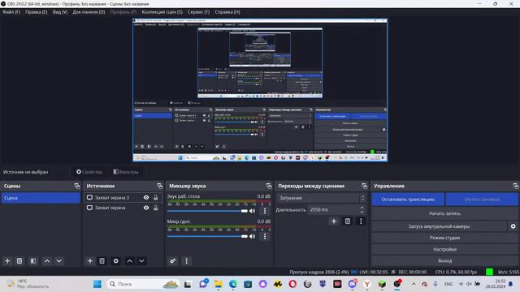The image size is (520, 292).
Task: Open Док-панели menu
Action: pyautogui.click(x=89, y=12)
